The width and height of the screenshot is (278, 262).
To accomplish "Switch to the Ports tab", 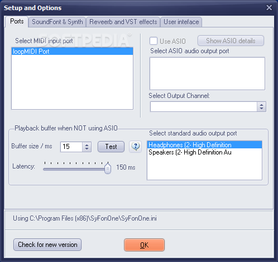I will click(x=17, y=21).
